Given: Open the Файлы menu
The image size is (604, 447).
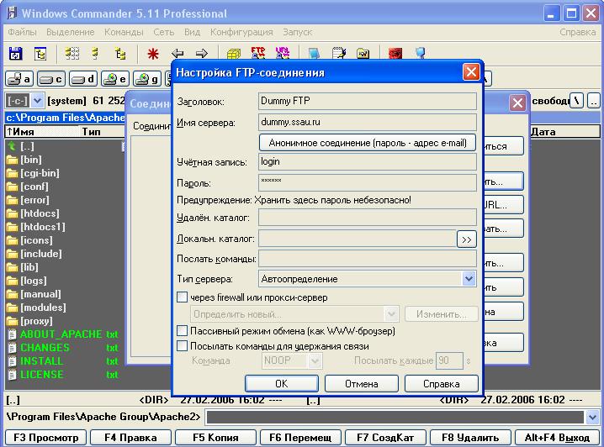Looking at the screenshot, I should coord(23,32).
